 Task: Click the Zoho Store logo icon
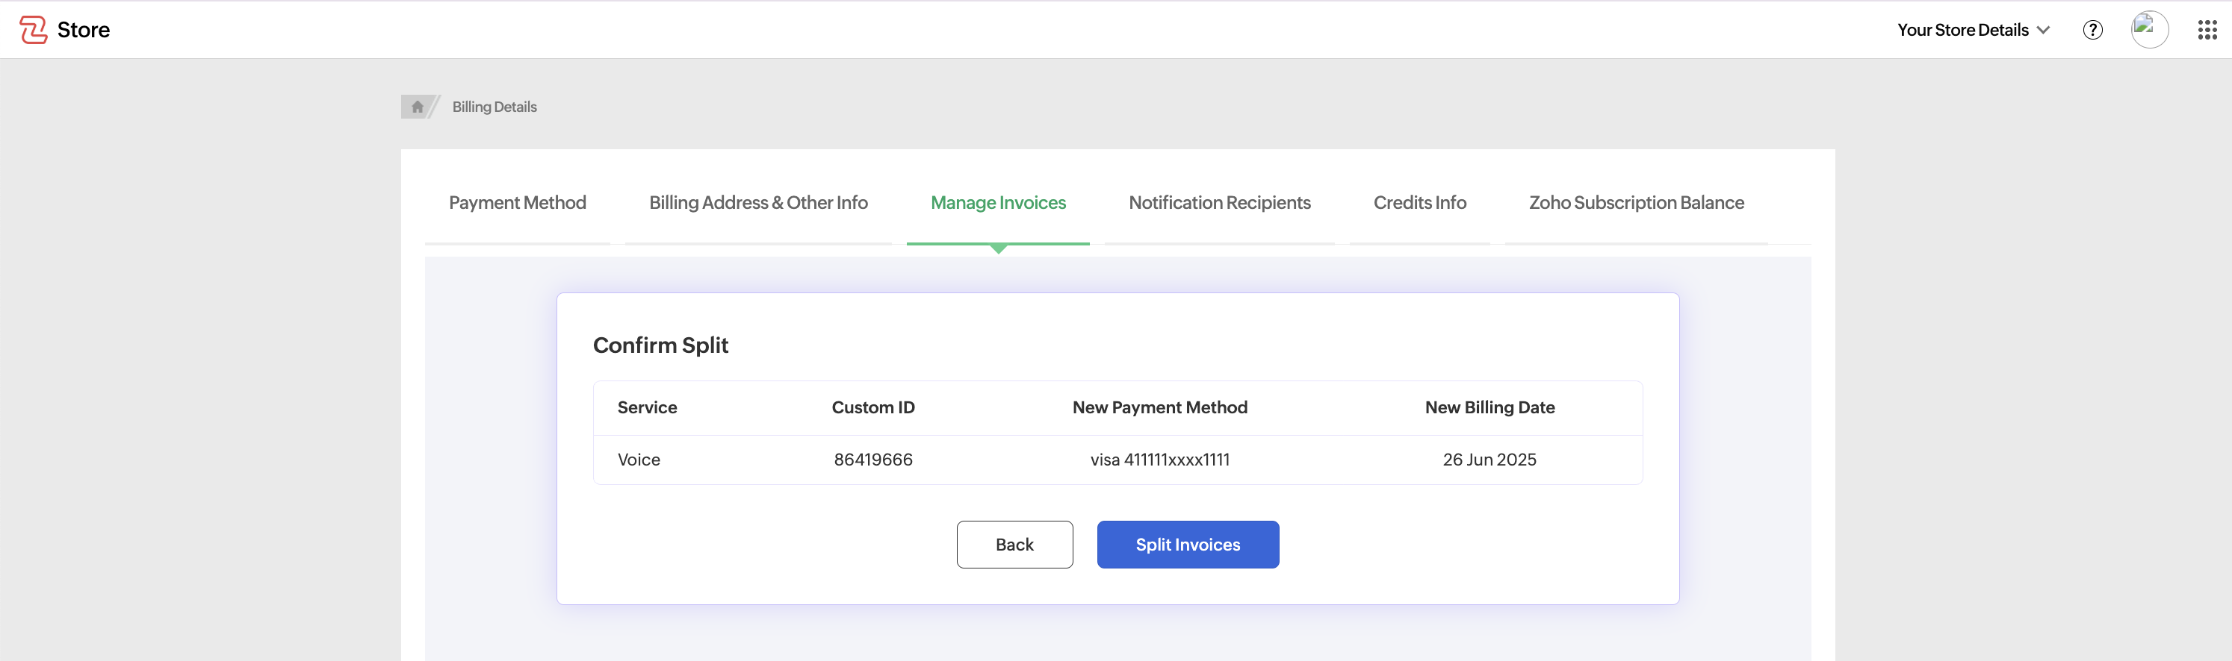coord(34,29)
